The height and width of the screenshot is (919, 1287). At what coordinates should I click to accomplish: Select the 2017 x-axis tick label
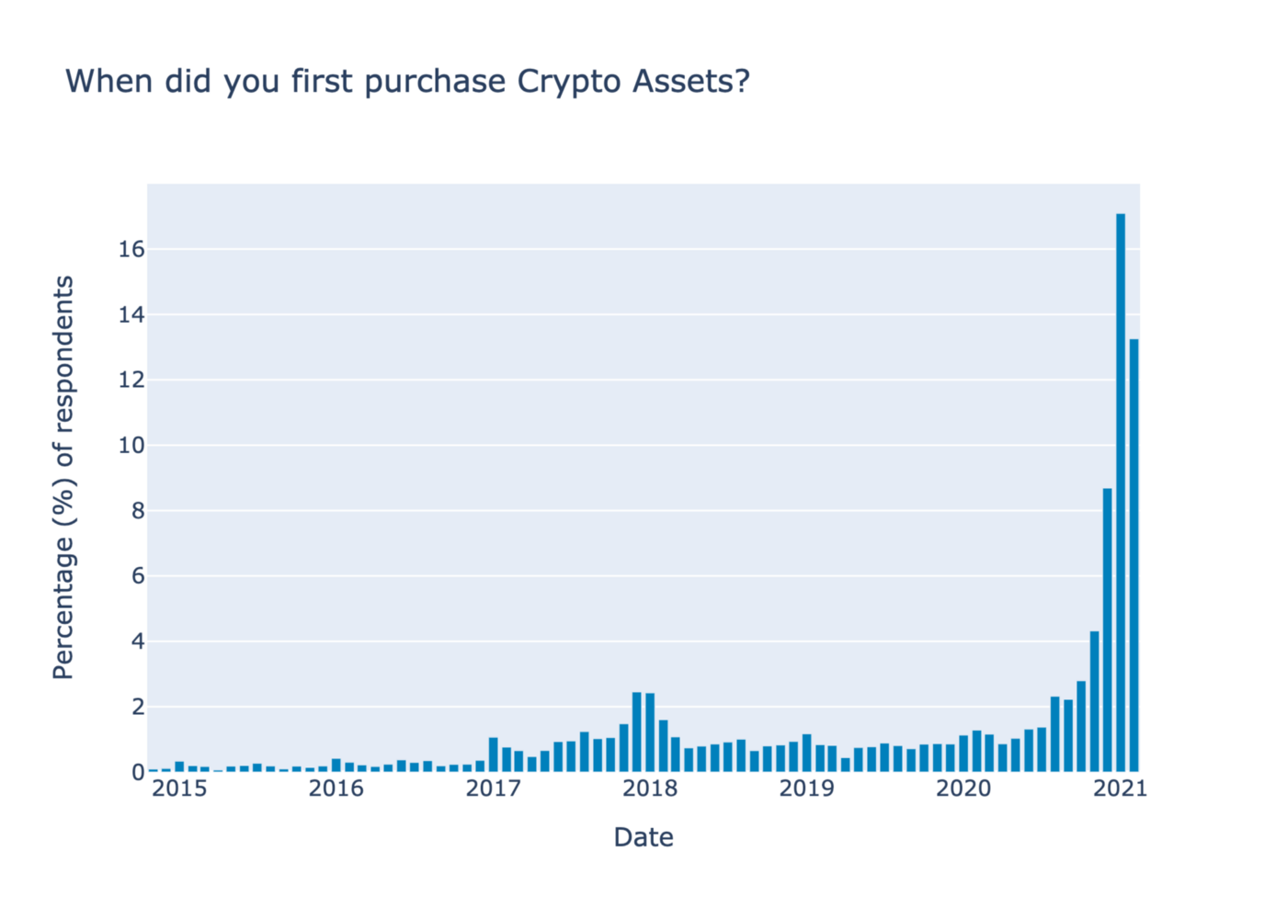click(x=493, y=789)
